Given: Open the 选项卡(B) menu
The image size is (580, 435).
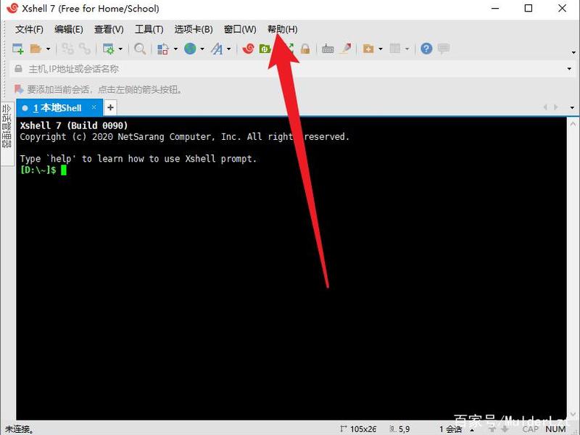Looking at the screenshot, I should click(194, 29).
